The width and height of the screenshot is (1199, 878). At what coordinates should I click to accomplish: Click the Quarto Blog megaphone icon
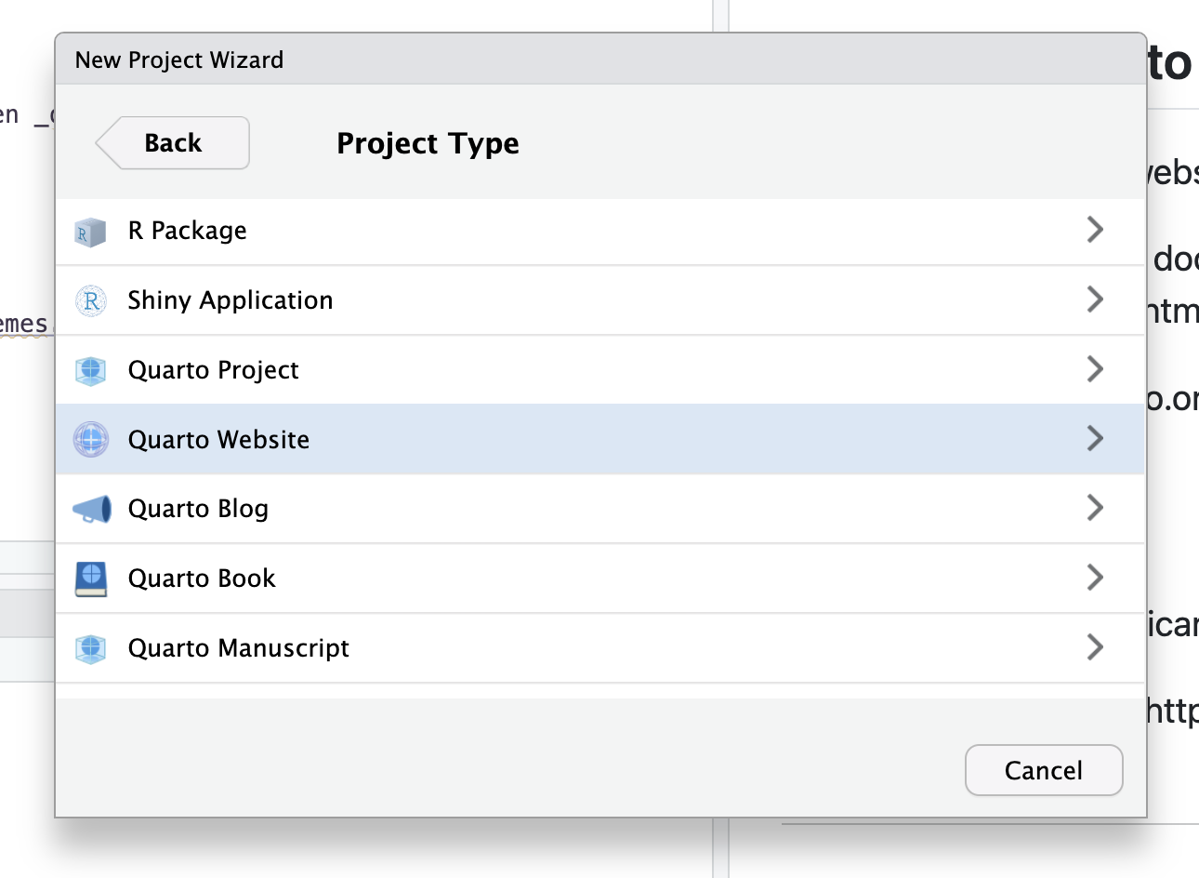[91, 509]
